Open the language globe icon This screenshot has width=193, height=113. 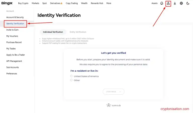pyautogui.click(x=181, y=3)
